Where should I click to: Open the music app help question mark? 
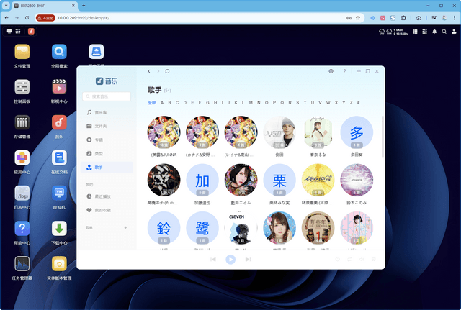coord(344,71)
